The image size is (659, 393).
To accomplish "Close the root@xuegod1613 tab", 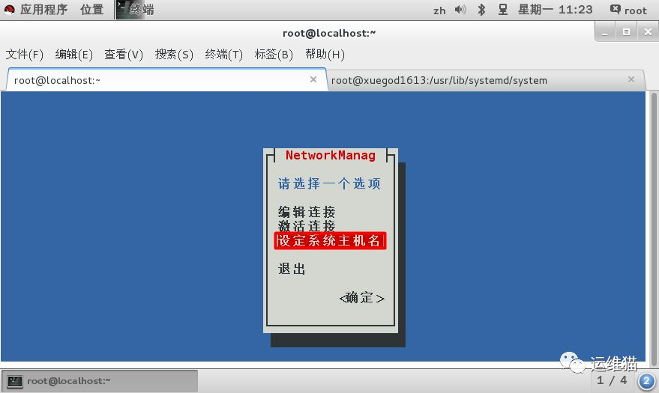I will click(x=631, y=79).
